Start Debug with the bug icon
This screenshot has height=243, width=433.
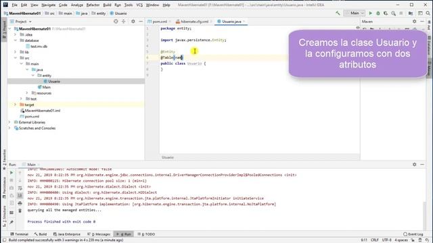coord(378,13)
